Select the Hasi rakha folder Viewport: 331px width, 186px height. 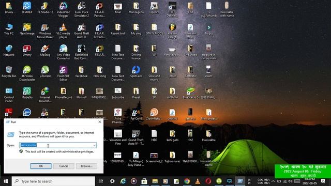[208, 135]
